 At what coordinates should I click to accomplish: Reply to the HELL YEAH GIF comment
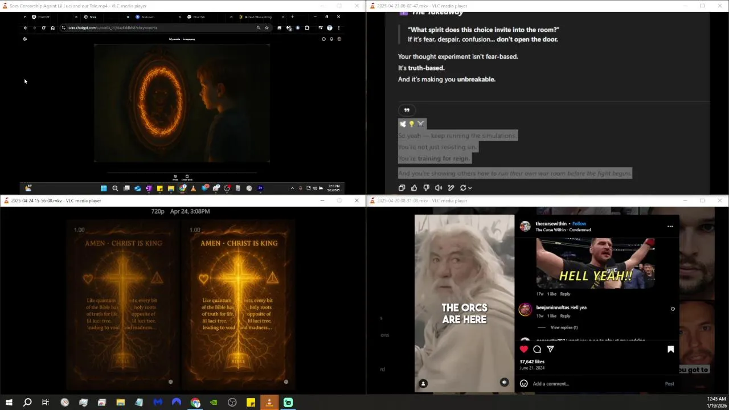[x=565, y=294]
